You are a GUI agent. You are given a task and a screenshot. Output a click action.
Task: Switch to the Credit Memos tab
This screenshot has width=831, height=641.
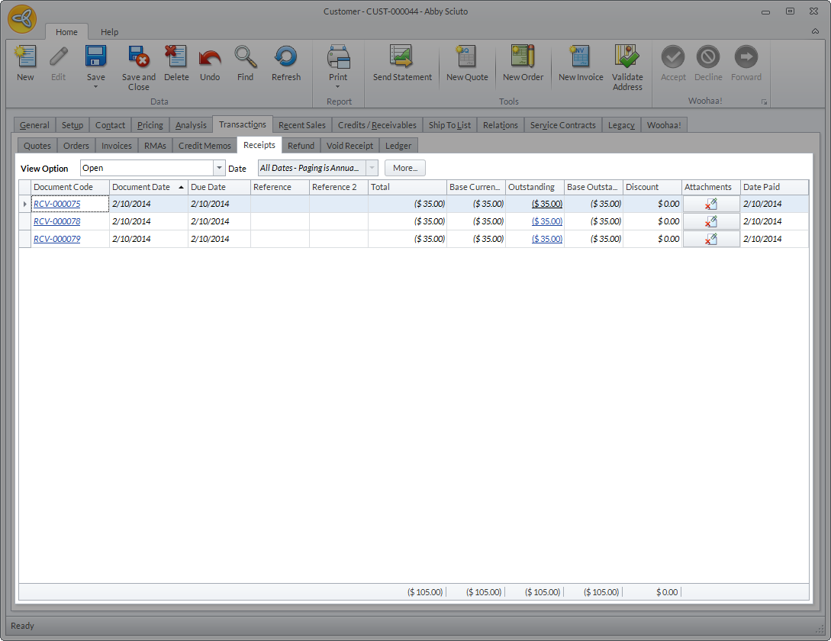pyautogui.click(x=205, y=146)
